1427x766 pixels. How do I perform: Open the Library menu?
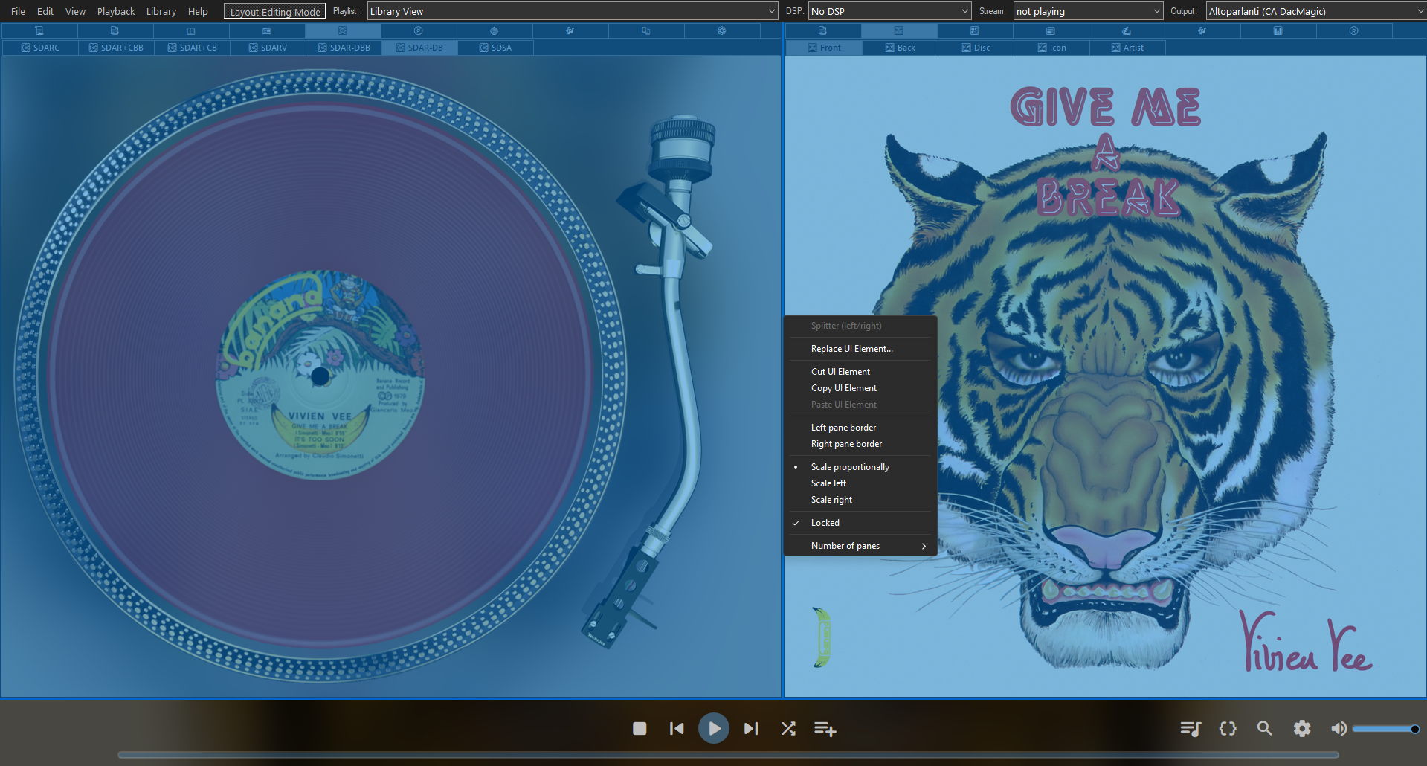pyautogui.click(x=161, y=11)
